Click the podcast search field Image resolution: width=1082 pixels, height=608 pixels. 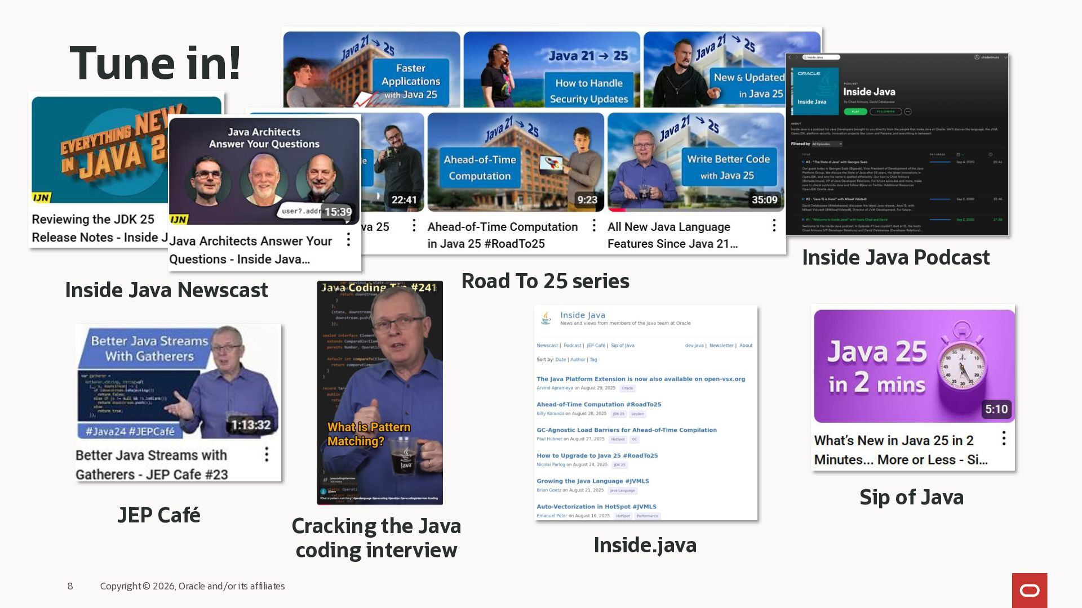[x=822, y=57]
